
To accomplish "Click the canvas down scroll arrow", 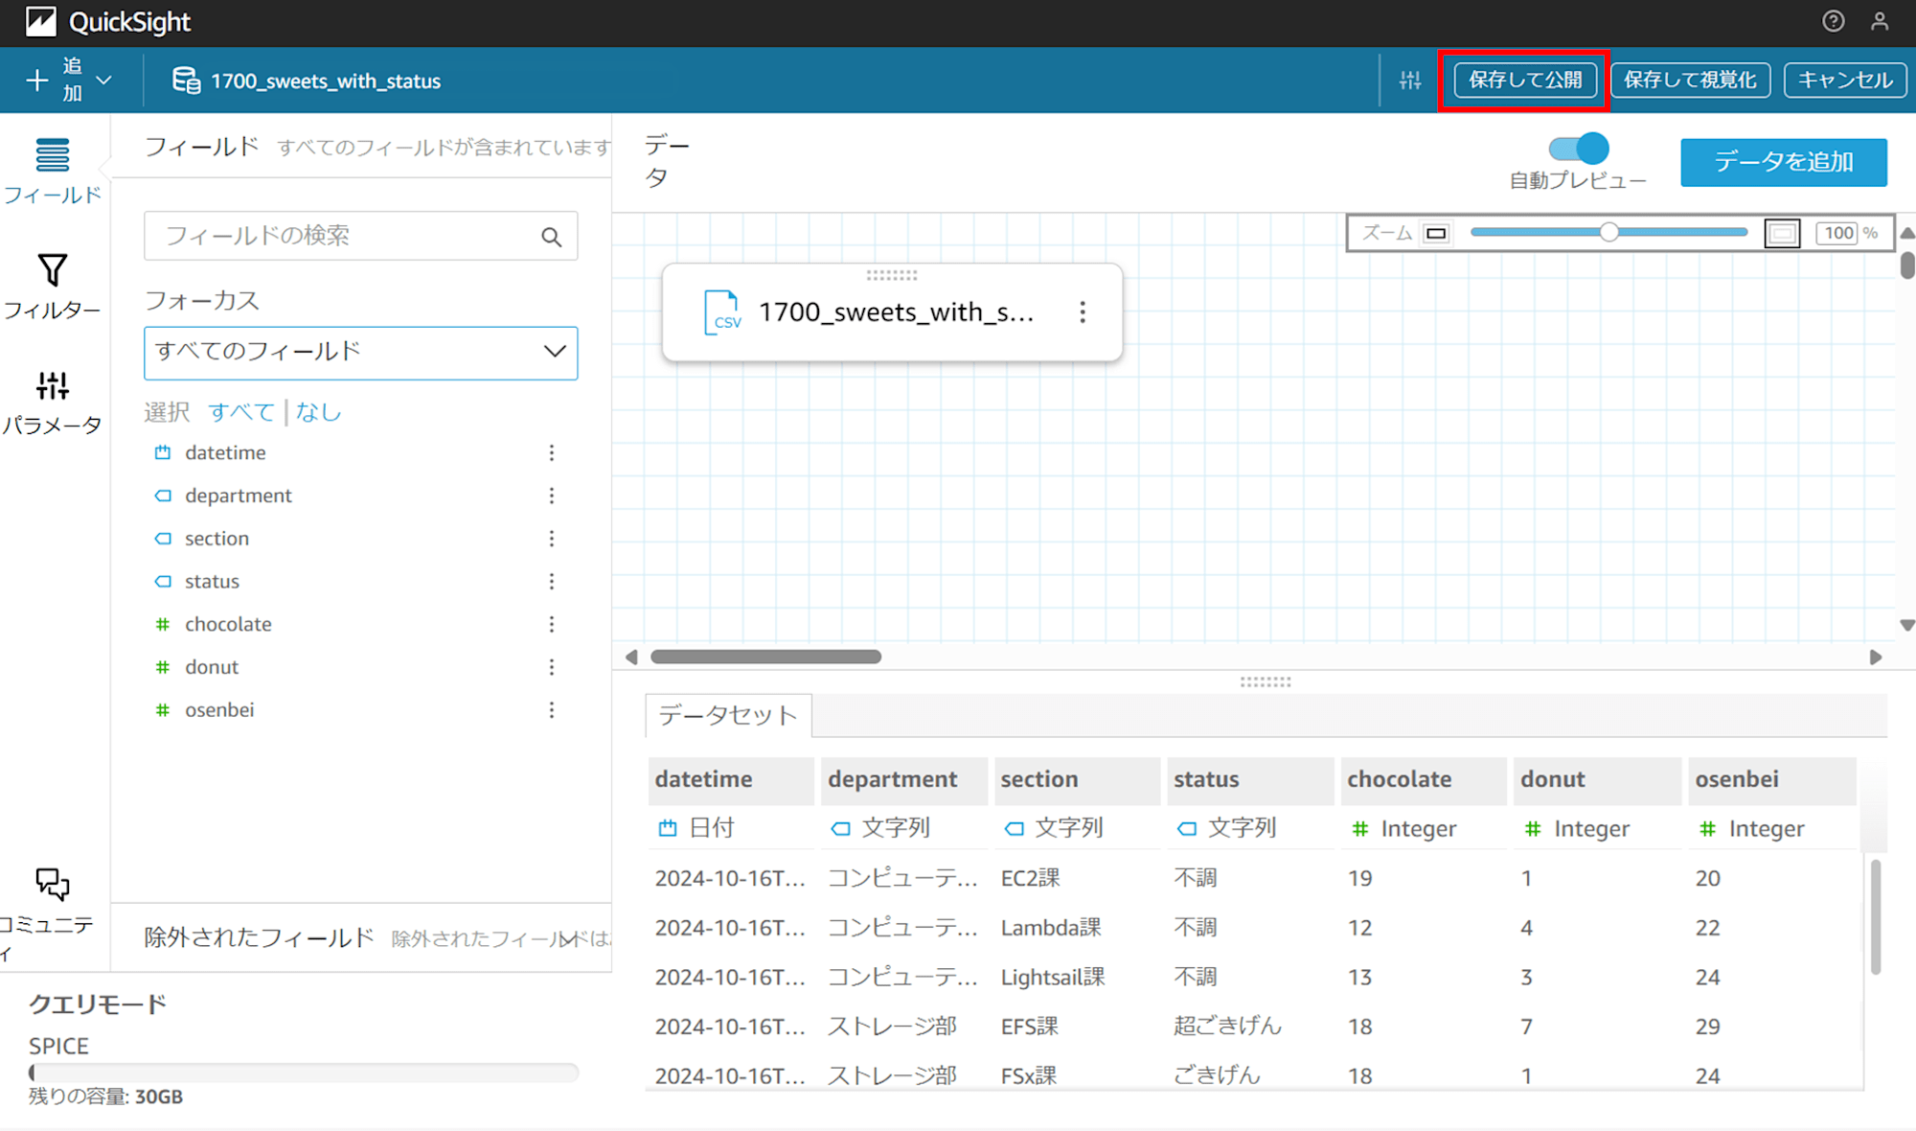I will [x=1906, y=625].
